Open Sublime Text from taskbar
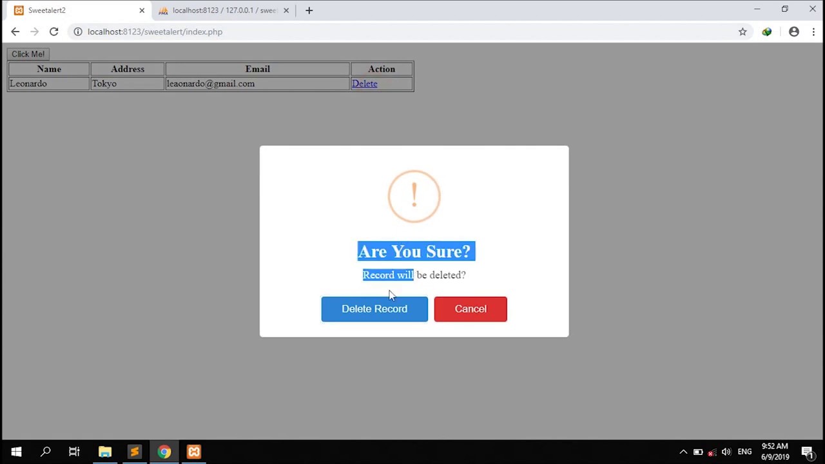Image resolution: width=825 pixels, height=464 pixels. click(134, 452)
